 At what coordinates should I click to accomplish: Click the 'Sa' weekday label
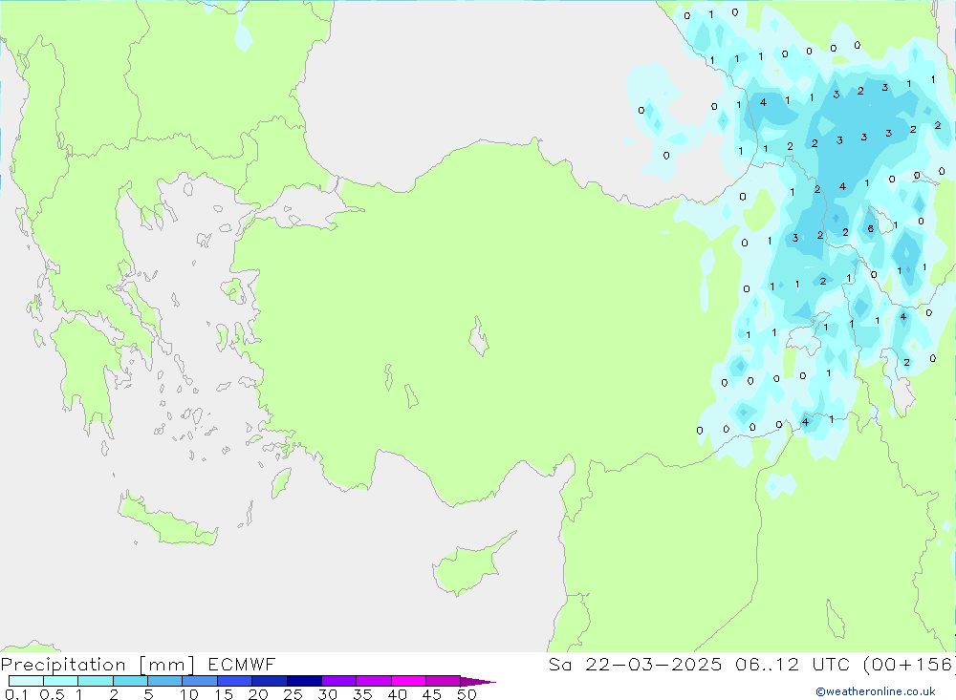tap(559, 664)
